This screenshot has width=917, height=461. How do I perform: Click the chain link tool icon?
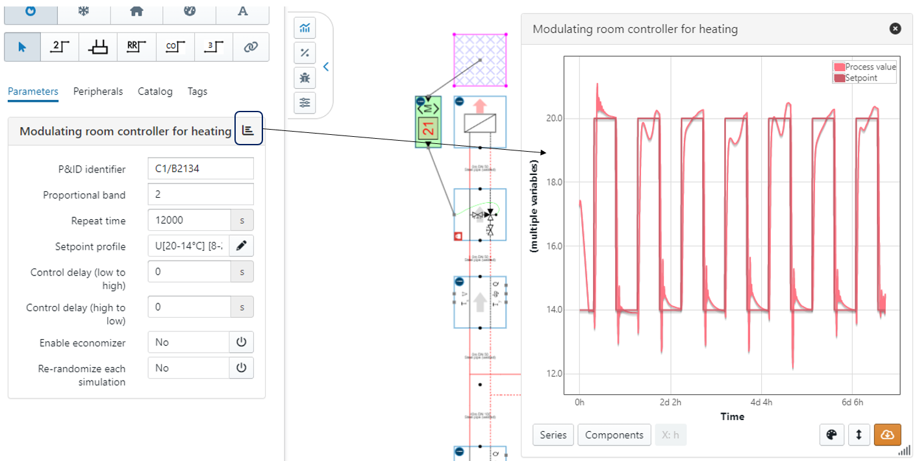[250, 47]
